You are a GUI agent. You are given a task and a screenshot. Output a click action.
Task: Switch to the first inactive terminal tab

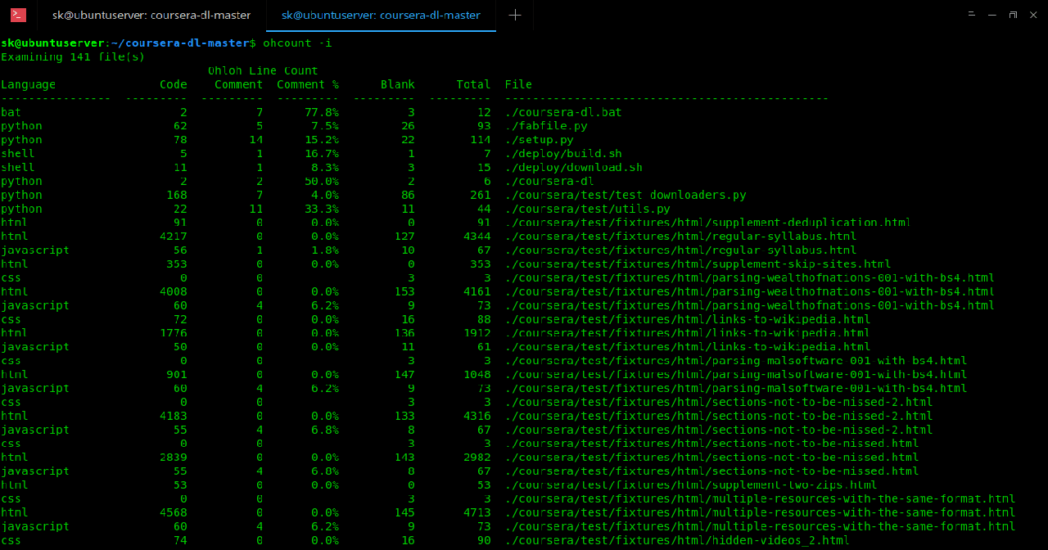151,15
